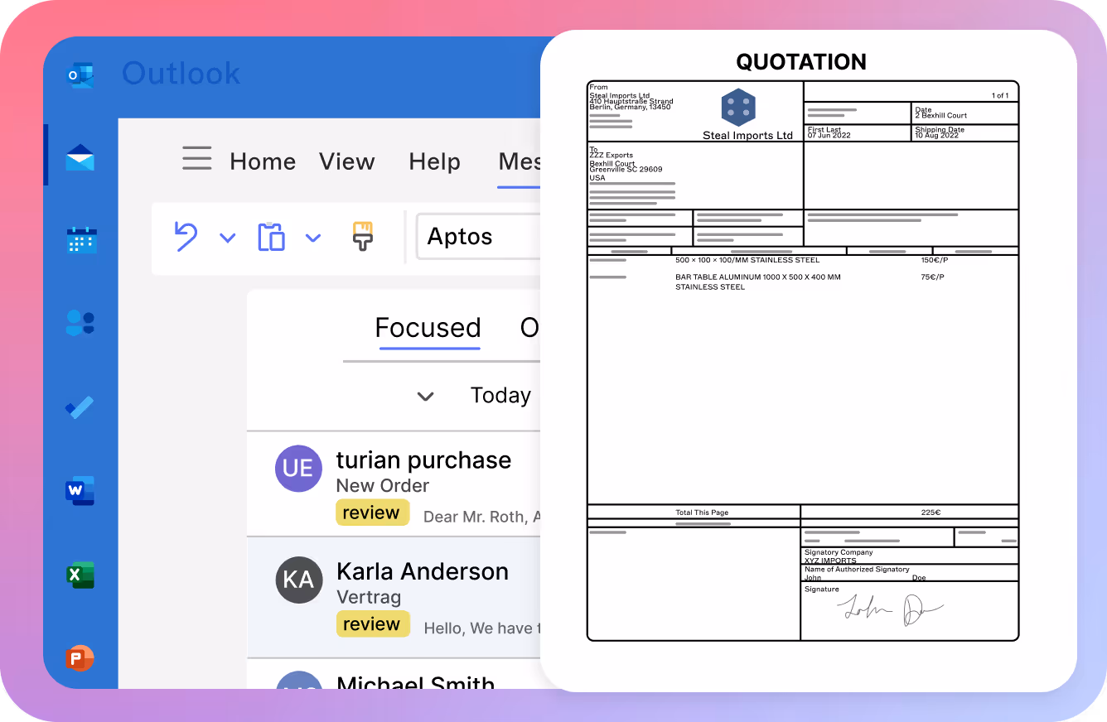Click the BAR TABLE ALUMINUM item line

(758, 282)
